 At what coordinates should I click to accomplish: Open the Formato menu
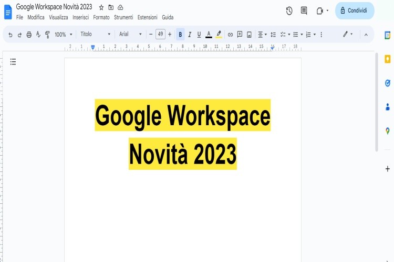(101, 17)
